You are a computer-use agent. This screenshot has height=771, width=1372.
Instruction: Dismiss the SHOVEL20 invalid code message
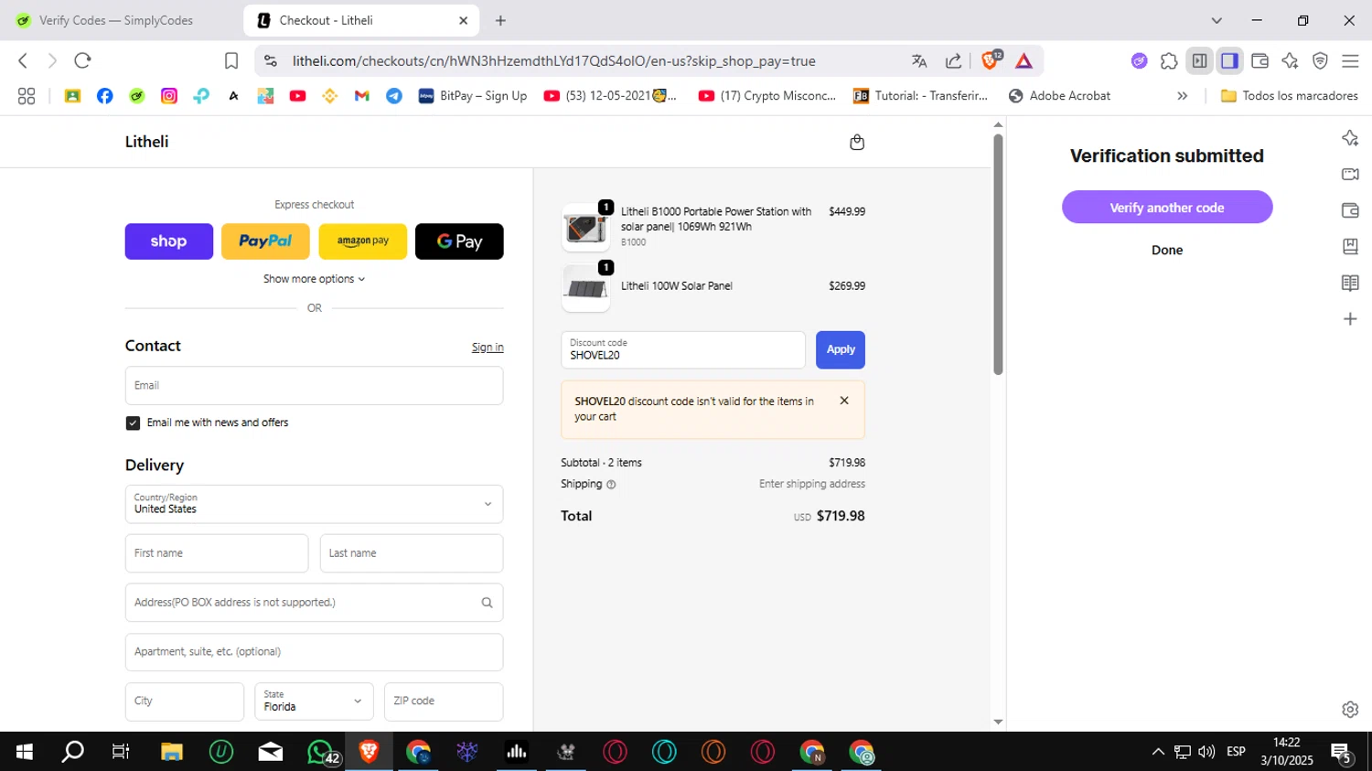pos(844,401)
